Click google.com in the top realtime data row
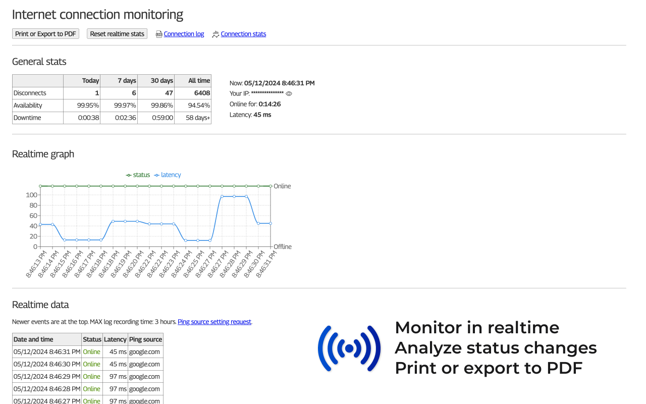Screen dimensions: 646x404 click(x=144, y=351)
